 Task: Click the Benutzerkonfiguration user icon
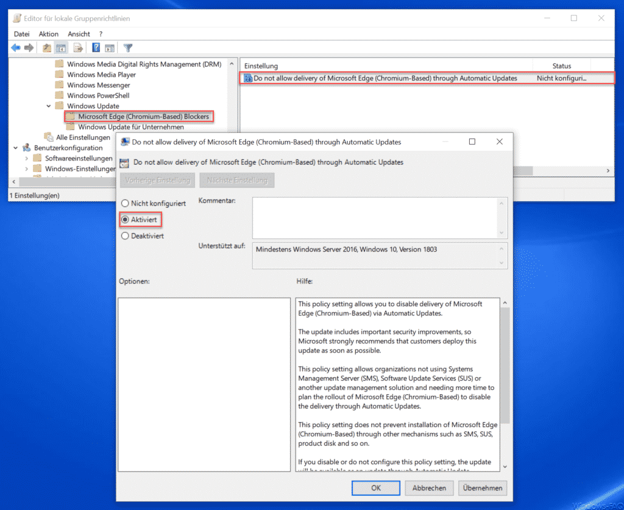27,148
